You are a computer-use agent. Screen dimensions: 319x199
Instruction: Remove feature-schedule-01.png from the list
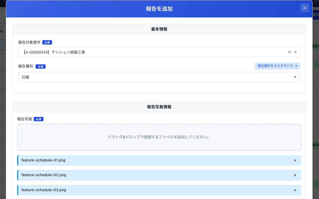pyautogui.click(x=295, y=160)
